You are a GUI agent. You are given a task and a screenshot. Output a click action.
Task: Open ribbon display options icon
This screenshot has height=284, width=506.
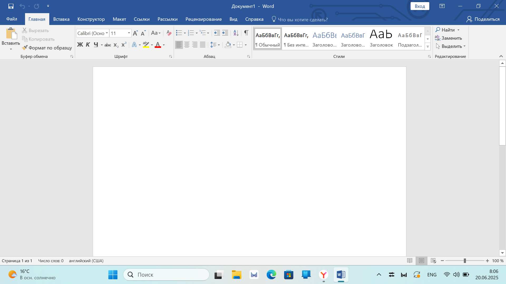(442, 6)
